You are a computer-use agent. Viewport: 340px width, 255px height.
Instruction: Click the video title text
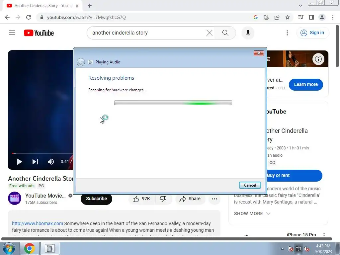[41, 178]
